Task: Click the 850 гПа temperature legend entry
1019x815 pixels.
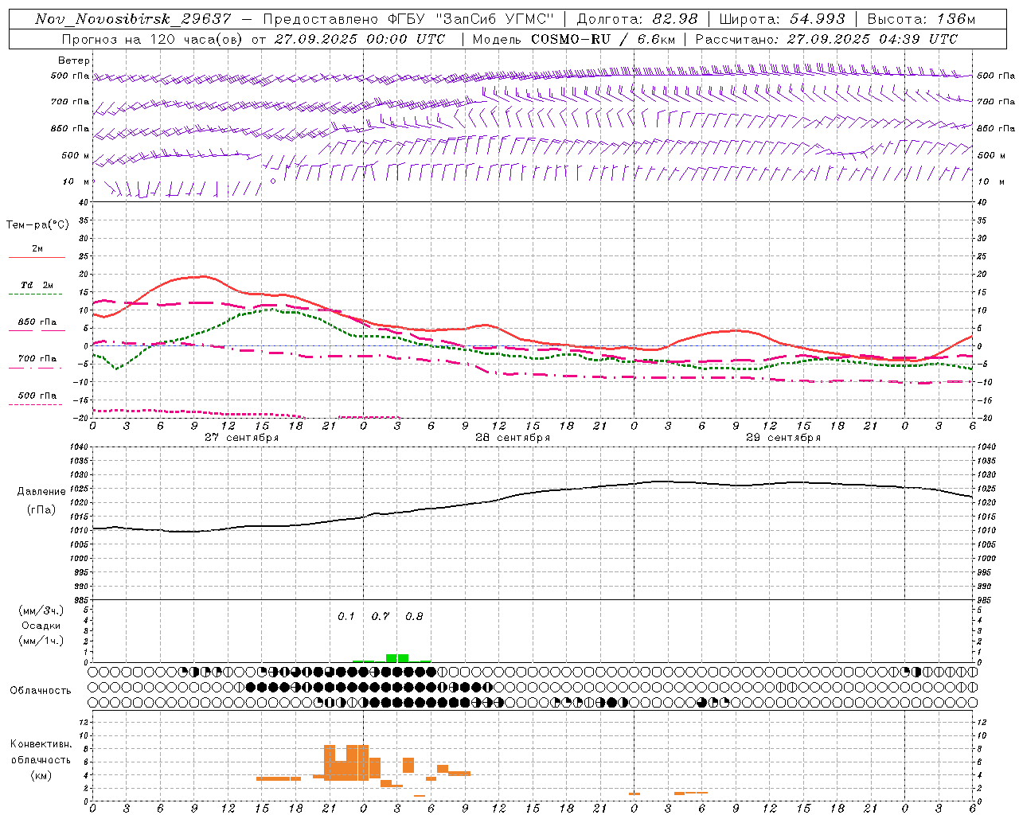Action: [37, 322]
